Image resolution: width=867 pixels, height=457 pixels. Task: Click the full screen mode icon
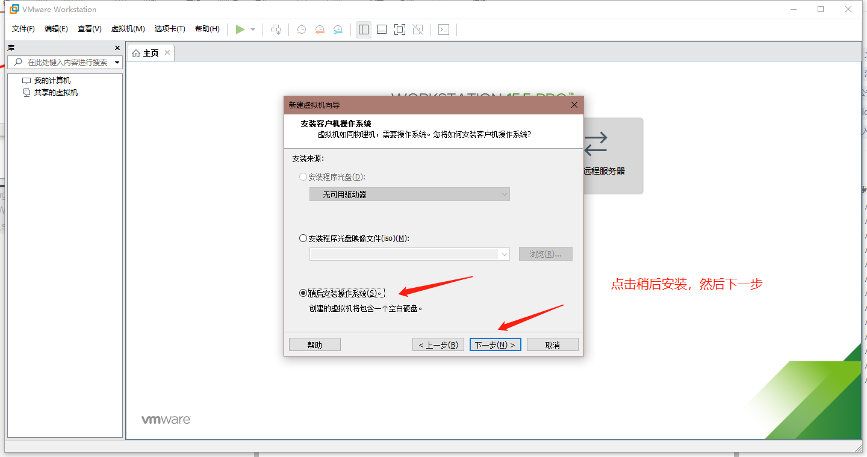coord(400,30)
